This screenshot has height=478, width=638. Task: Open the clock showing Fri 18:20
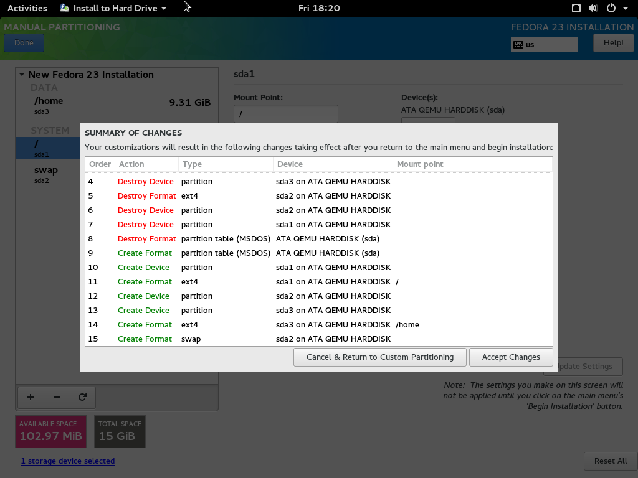coord(319,8)
